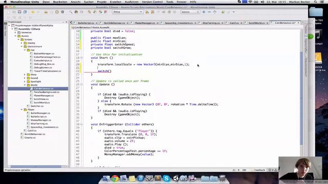The image size is (328, 184).
Task: Click the Spotlight search icon in menu bar
Action: [316, 2]
